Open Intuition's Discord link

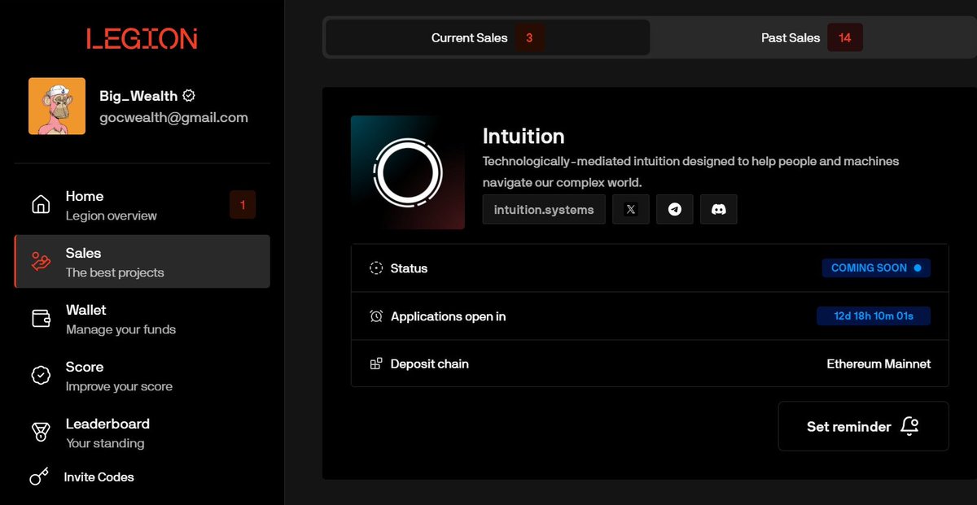point(719,209)
